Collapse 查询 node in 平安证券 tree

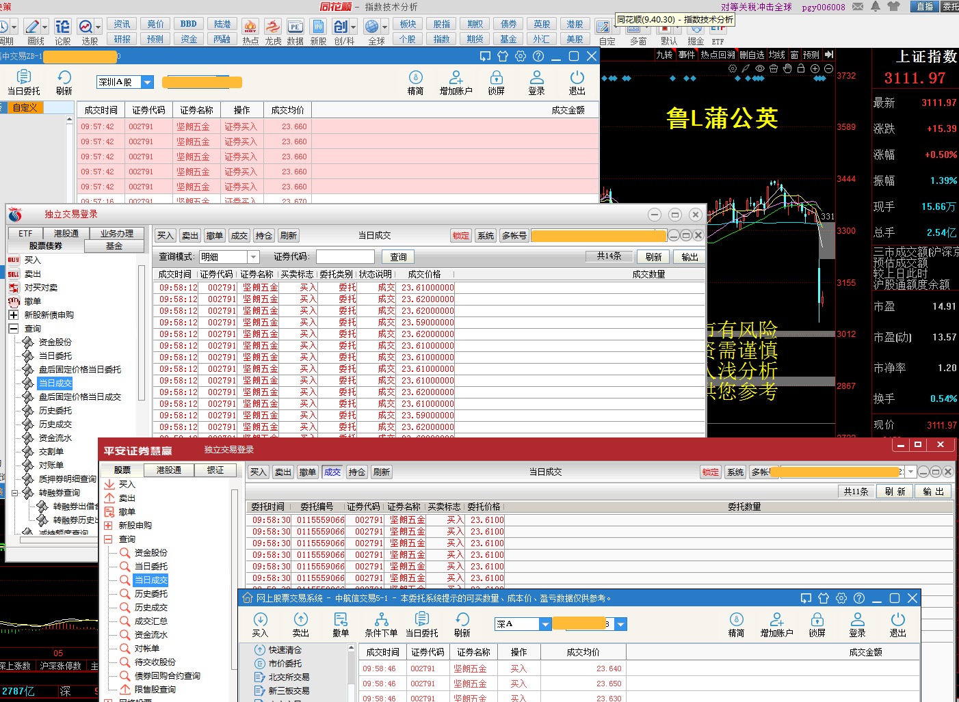click(x=108, y=539)
